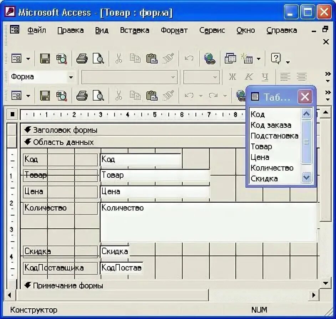This screenshot has width=336, height=319.
Task: Click the View icon in the lower toolbar
Action: tap(16, 96)
